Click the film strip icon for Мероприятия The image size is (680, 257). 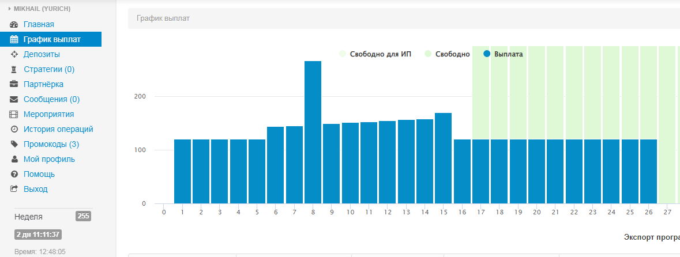click(x=14, y=115)
